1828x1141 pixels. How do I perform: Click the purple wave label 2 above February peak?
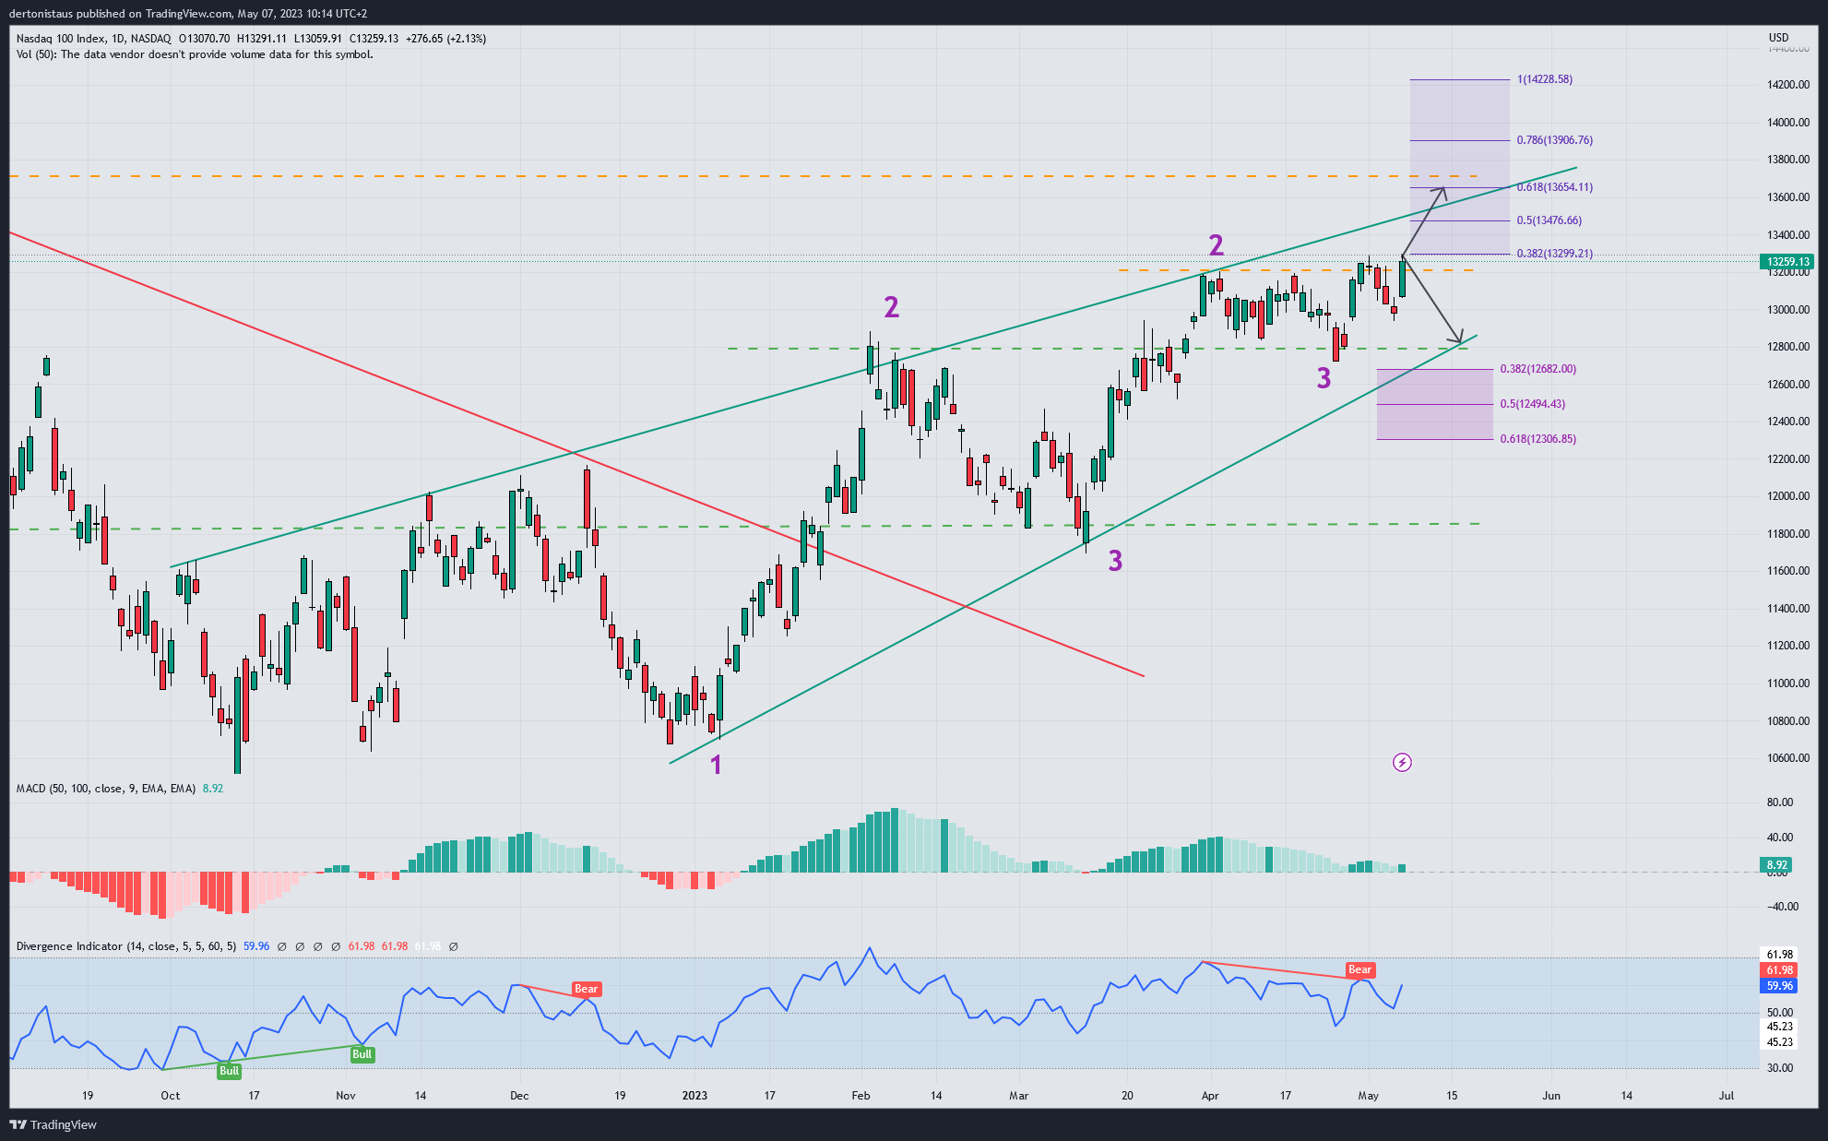(891, 307)
